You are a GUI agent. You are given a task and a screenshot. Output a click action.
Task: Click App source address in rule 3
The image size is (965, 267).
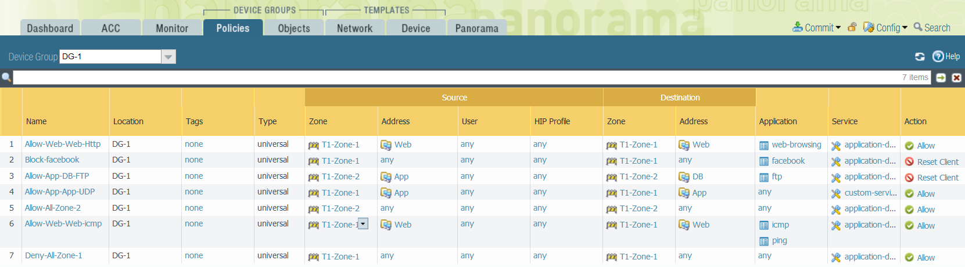[401, 176]
